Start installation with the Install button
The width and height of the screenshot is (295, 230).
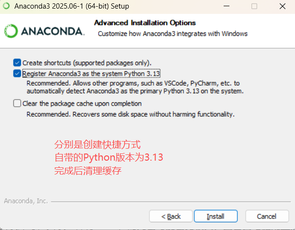216,216
